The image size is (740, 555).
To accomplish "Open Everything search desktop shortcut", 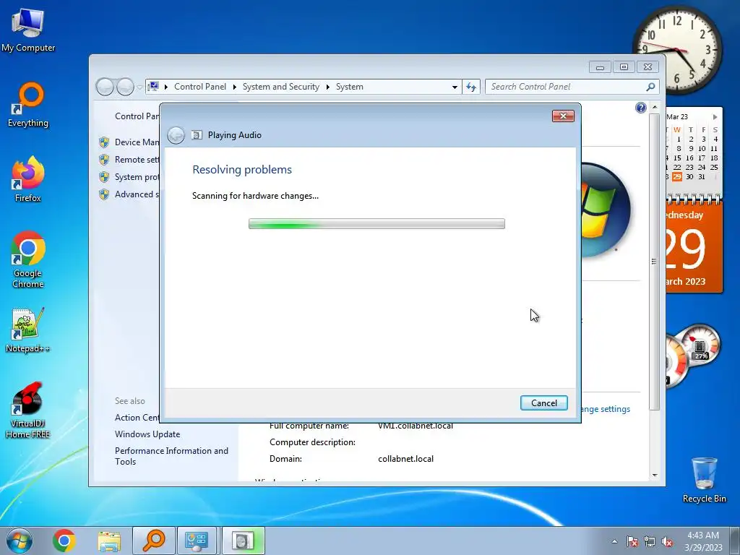I will coord(28,105).
